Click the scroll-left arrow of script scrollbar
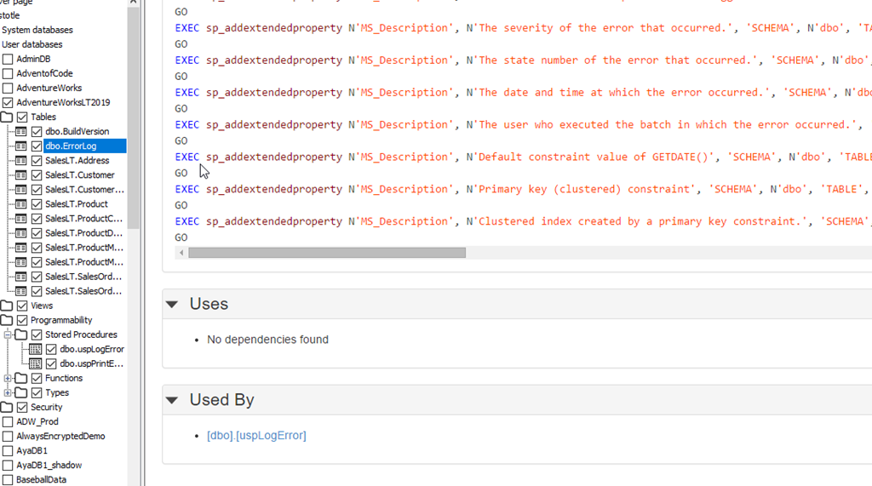Image resolution: width=872 pixels, height=486 pixels. [x=181, y=253]
